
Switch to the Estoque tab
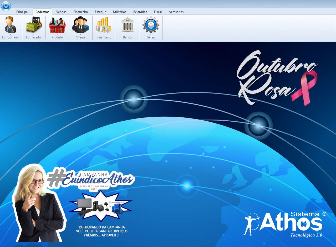pyautogui.click(x=100, y=12)
